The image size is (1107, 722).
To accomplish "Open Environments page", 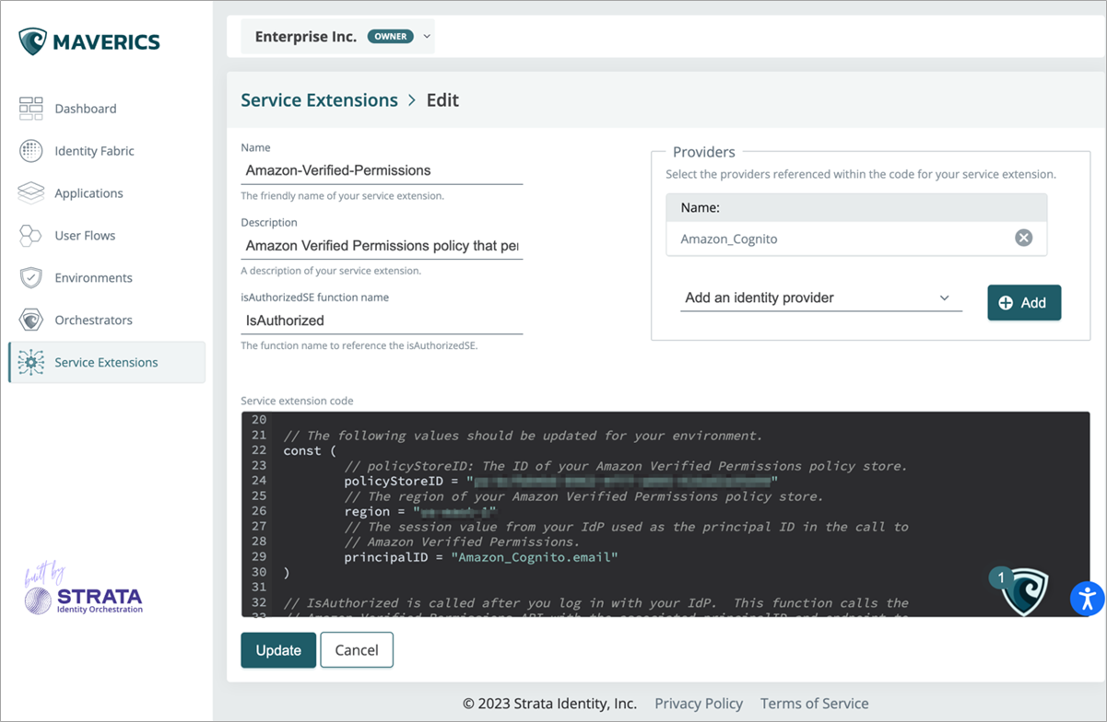I will (x=93, y=278).
